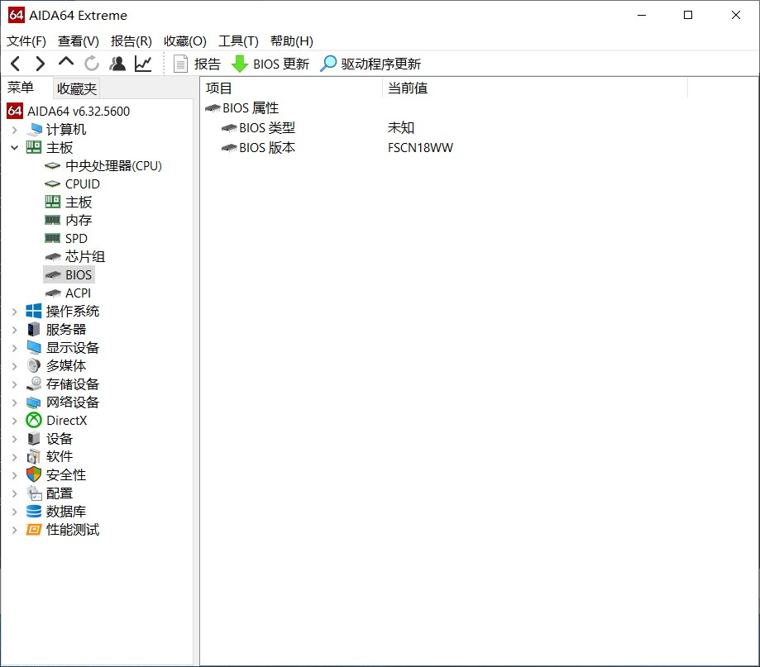Click the server (服务器) icon

[33, 330]
